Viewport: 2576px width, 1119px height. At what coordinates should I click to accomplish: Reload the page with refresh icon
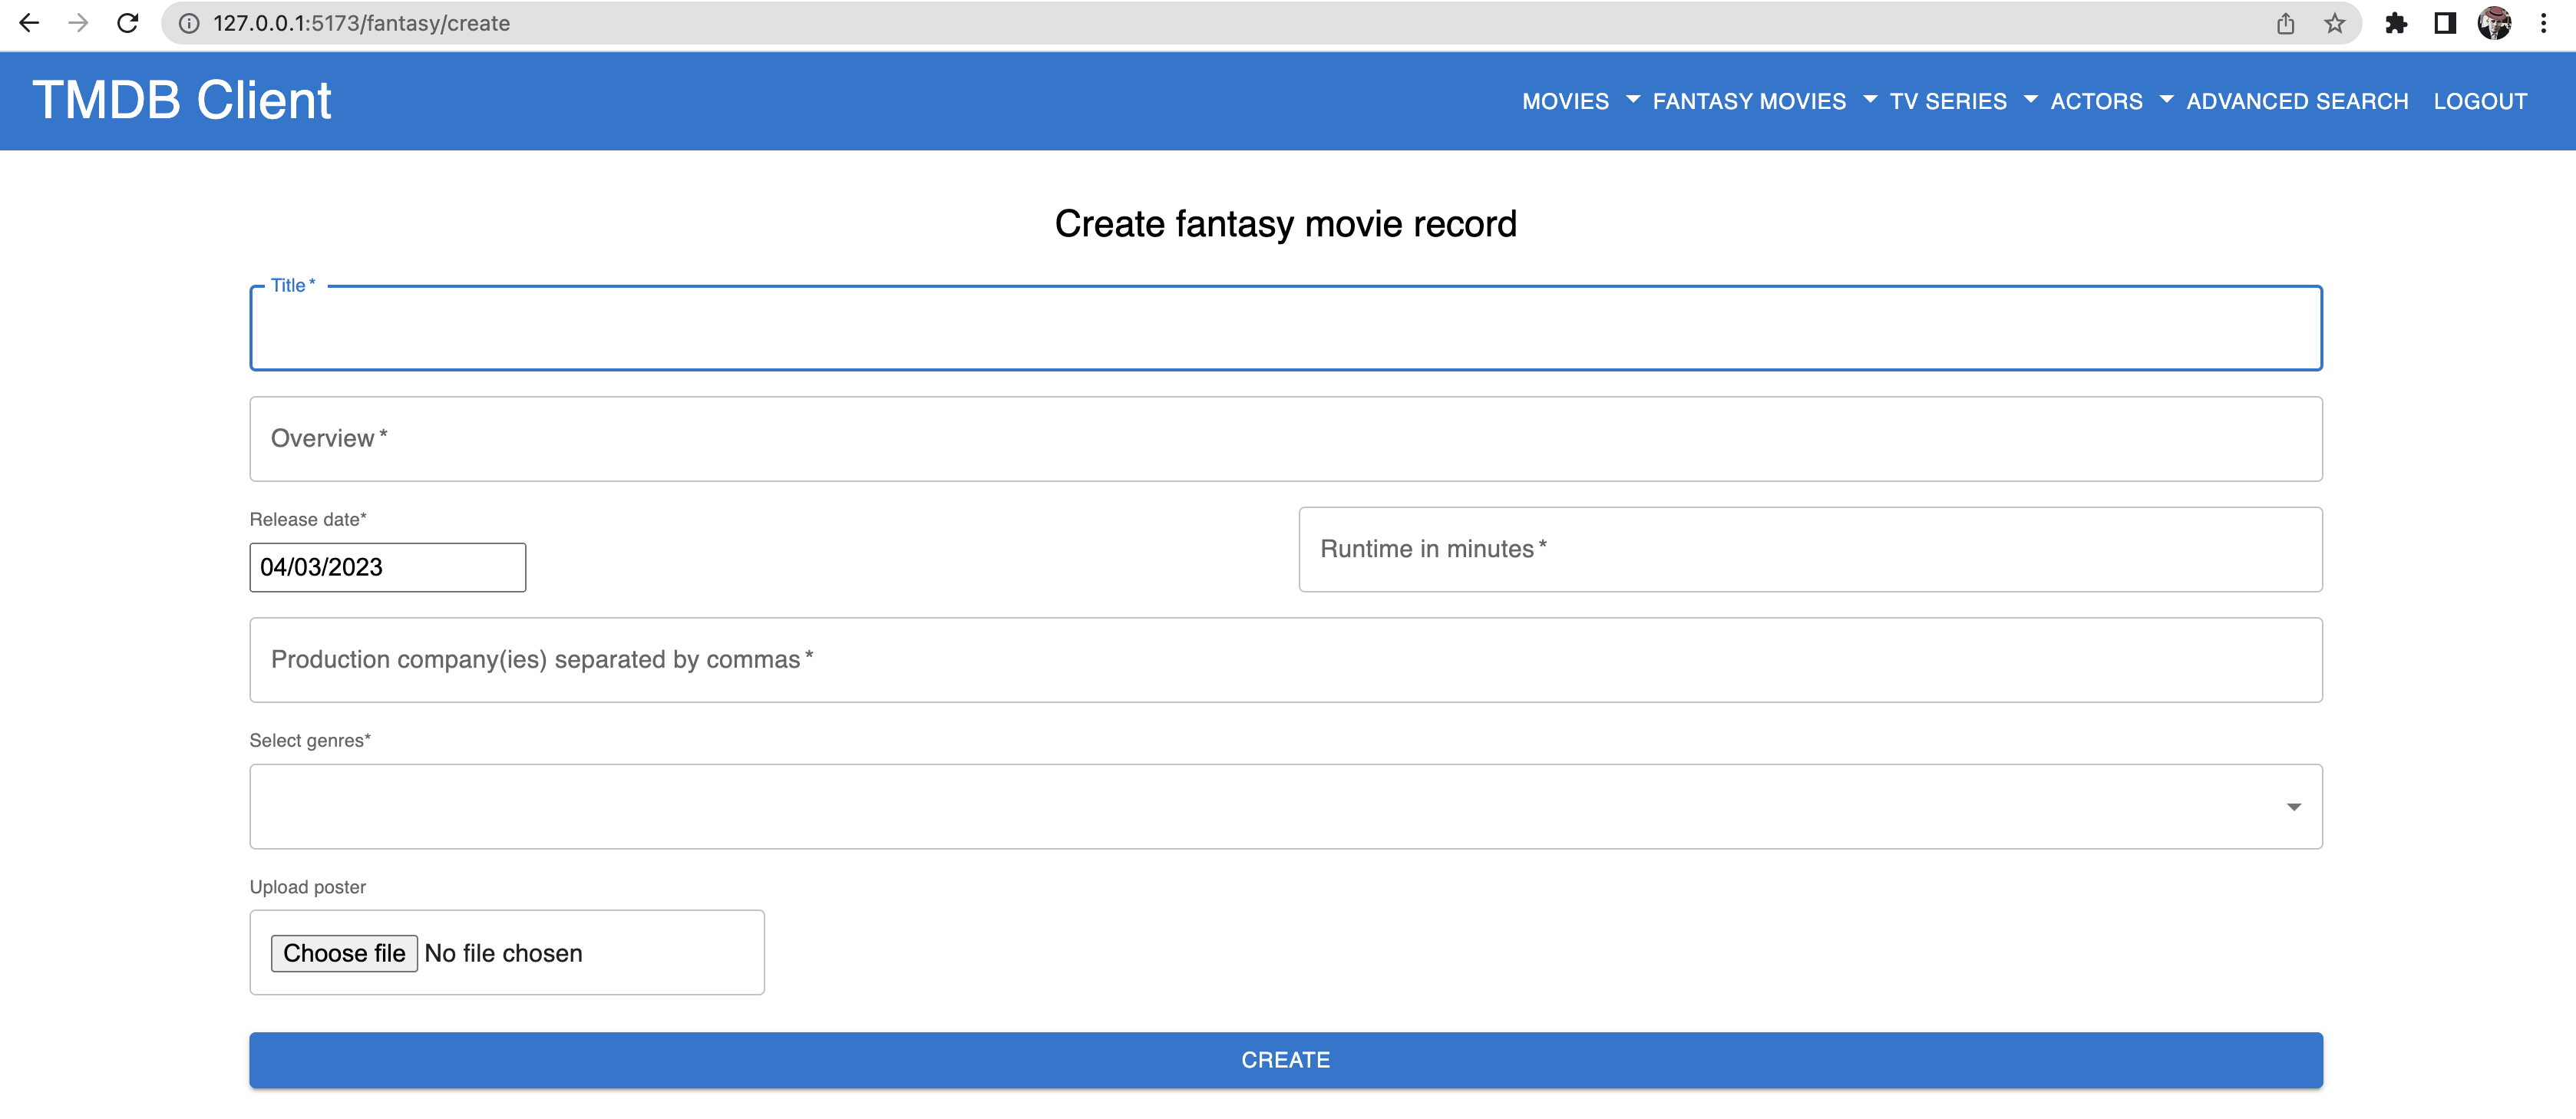127,23
